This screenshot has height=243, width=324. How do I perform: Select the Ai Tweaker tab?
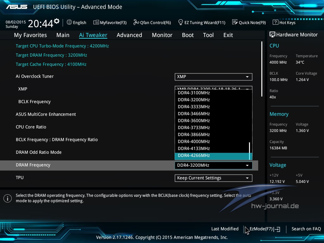(x=93, y=35)
